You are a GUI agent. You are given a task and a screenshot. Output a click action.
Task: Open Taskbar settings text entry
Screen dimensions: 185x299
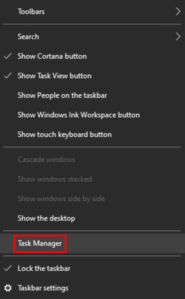coord(43,288)
